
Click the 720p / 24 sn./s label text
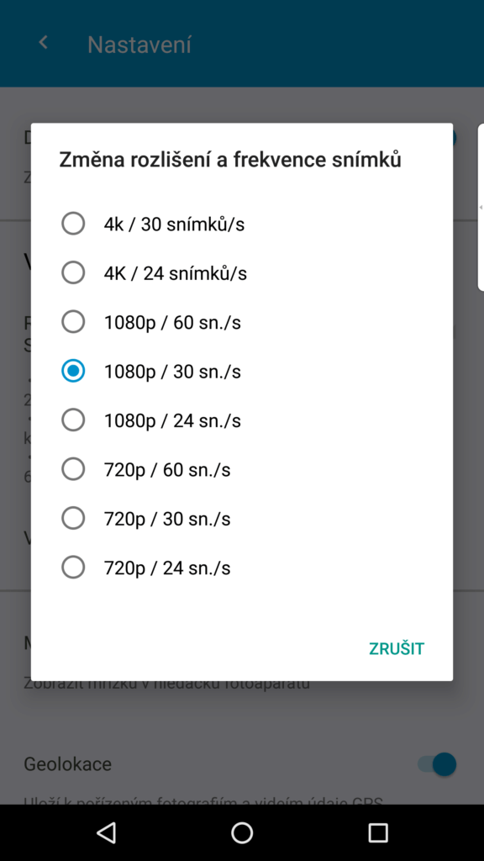click(167, 568)
